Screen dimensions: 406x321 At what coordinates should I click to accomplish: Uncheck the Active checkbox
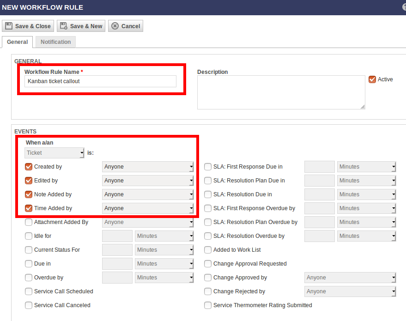pyautogui.click(x=372, y=79)
